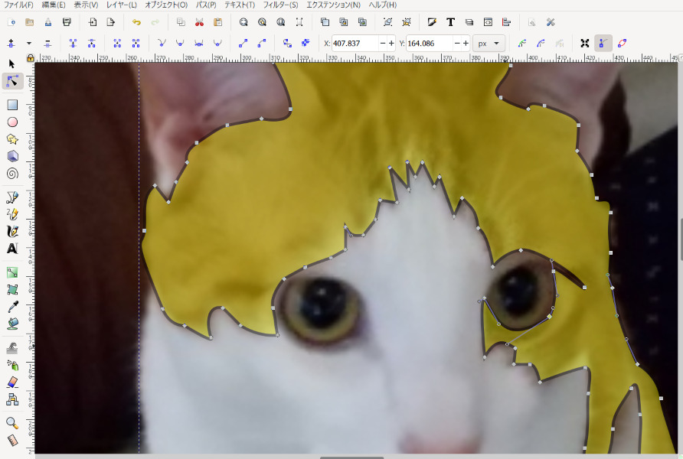Select the 3D box tool
The width and height of the screenshot is (683, 459).
(x=12, y=156)
